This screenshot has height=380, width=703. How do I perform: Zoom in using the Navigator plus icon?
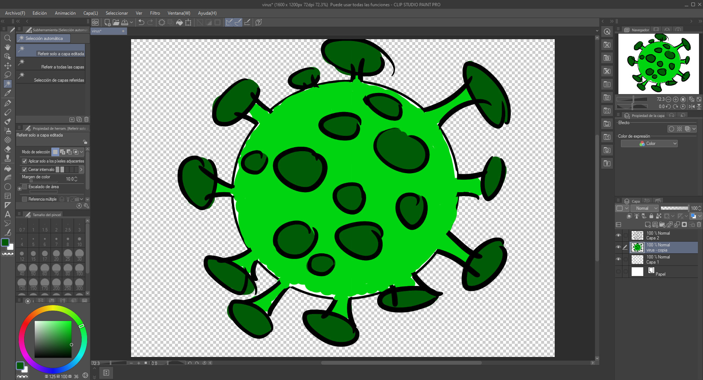click(676, 99)
